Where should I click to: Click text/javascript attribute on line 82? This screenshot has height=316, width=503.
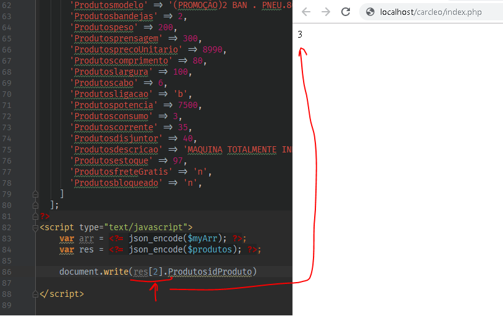[x=146, y=228]
